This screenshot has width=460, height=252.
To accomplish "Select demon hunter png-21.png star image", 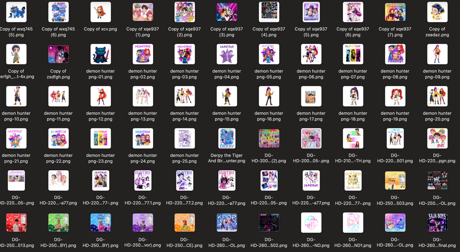I will pos(16,138).
